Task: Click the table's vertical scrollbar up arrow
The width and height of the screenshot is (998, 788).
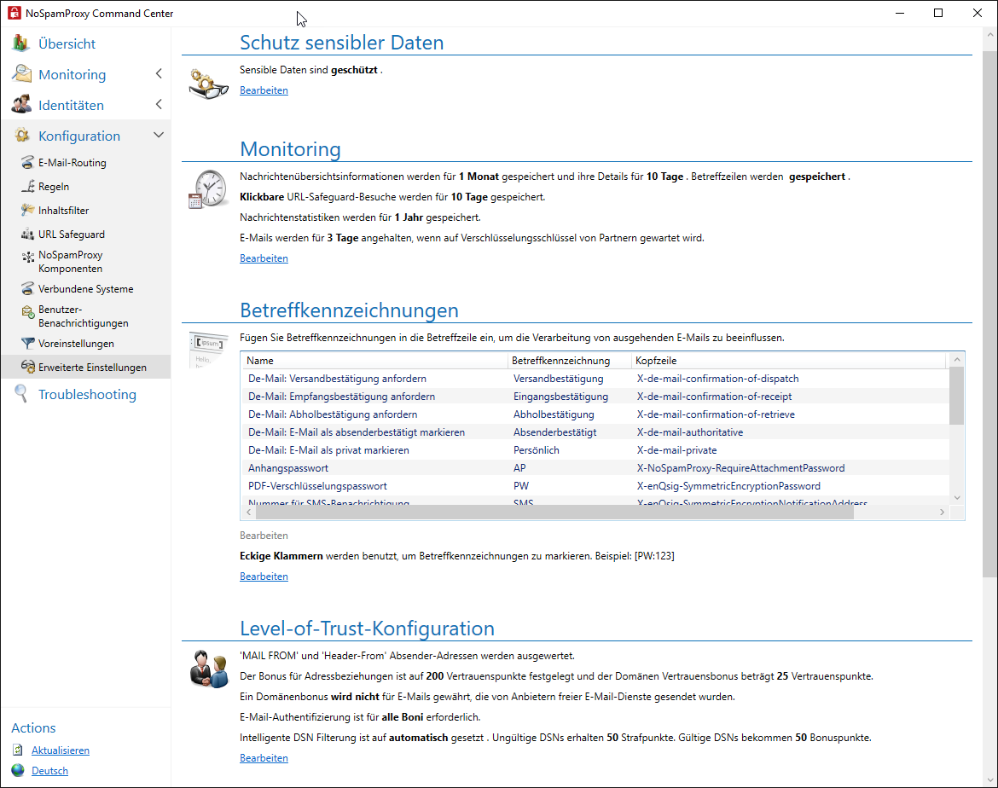Action: click(956, 360)
